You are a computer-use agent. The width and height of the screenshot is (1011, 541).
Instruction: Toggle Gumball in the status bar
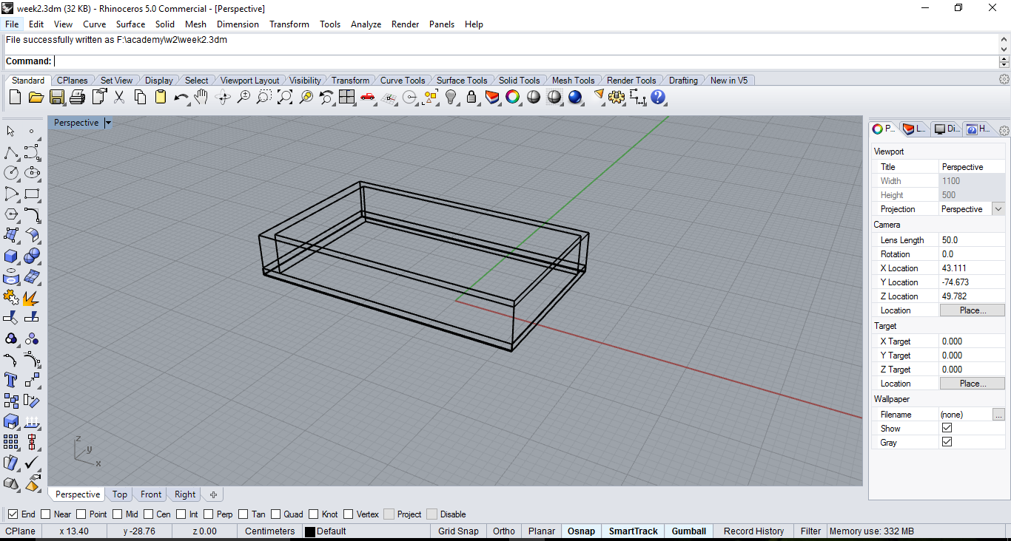coord(688,531)
